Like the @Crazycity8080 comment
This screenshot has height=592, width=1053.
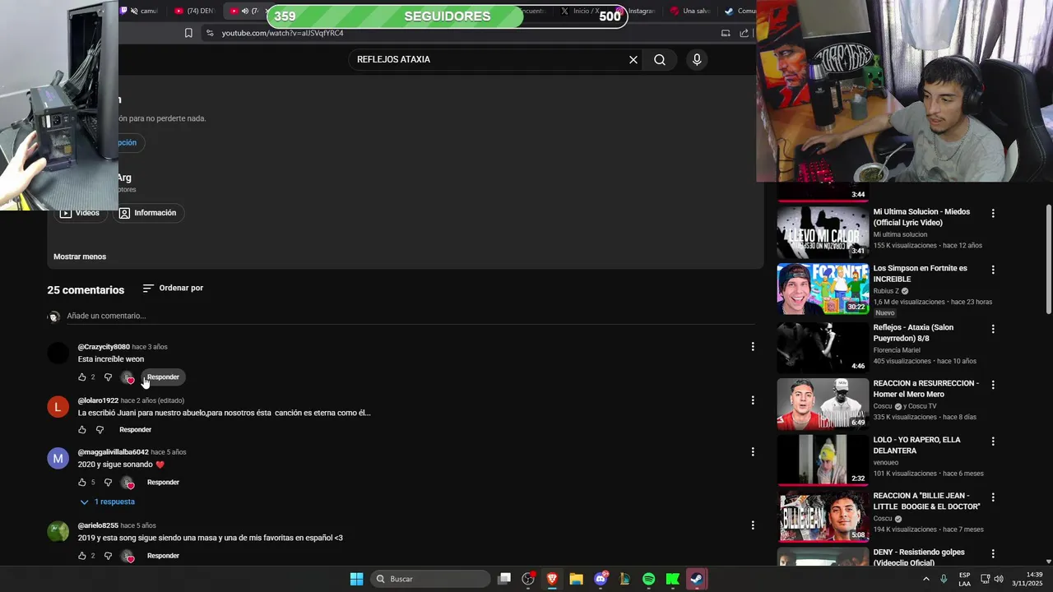point(81,377)
